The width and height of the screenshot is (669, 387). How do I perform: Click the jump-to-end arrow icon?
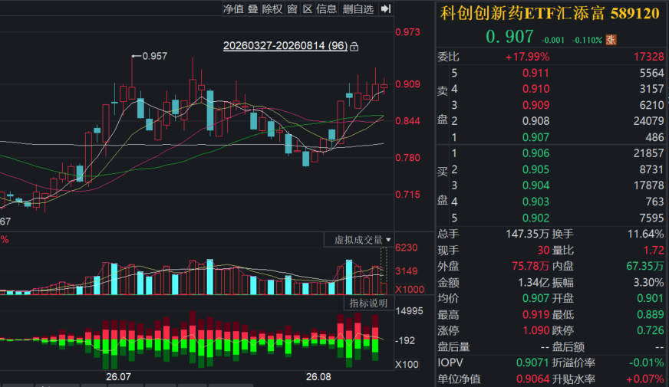386,8
